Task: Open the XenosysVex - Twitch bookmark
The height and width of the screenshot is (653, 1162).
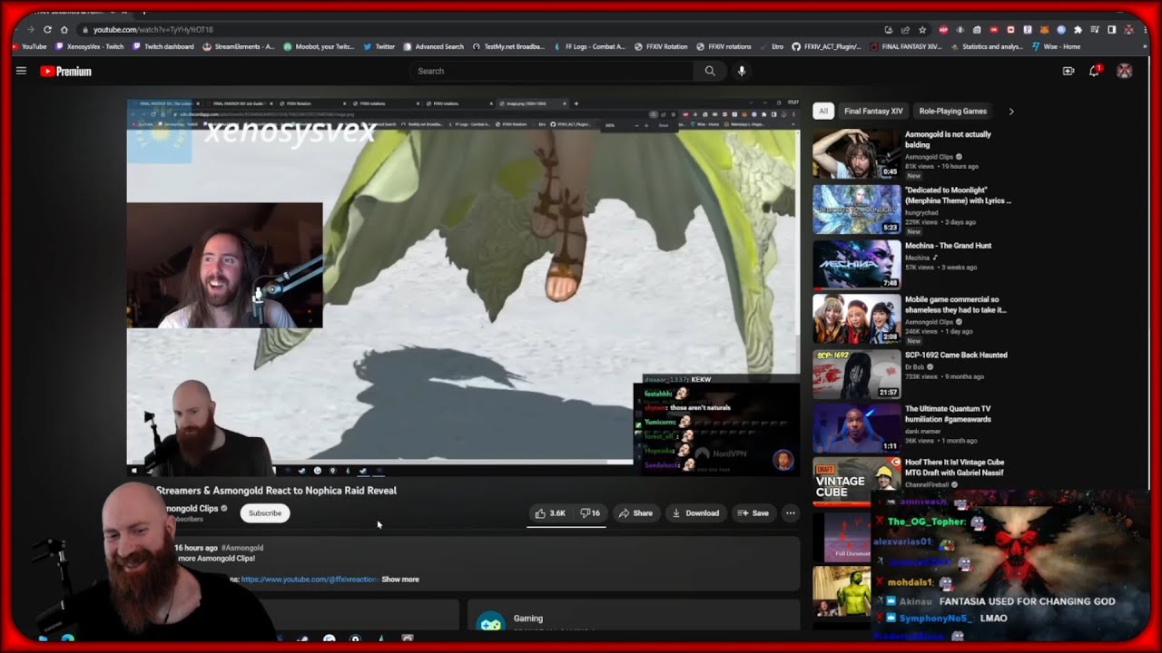Action: (90, 46)
